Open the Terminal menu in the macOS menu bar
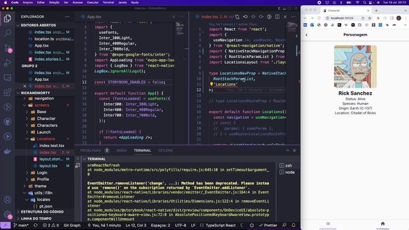 (x=108, y=3)
